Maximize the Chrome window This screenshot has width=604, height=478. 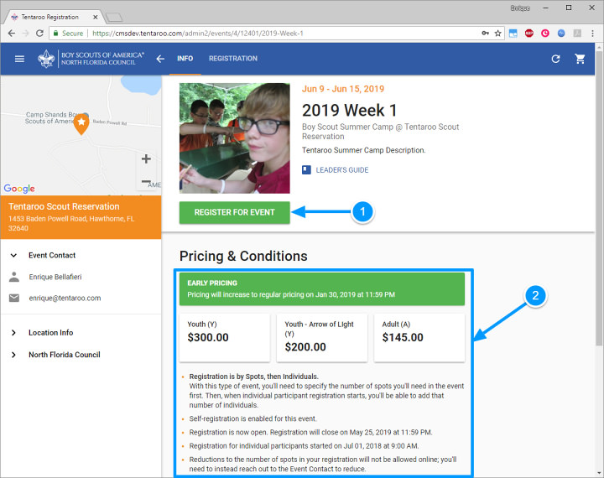tap(569, 8)
